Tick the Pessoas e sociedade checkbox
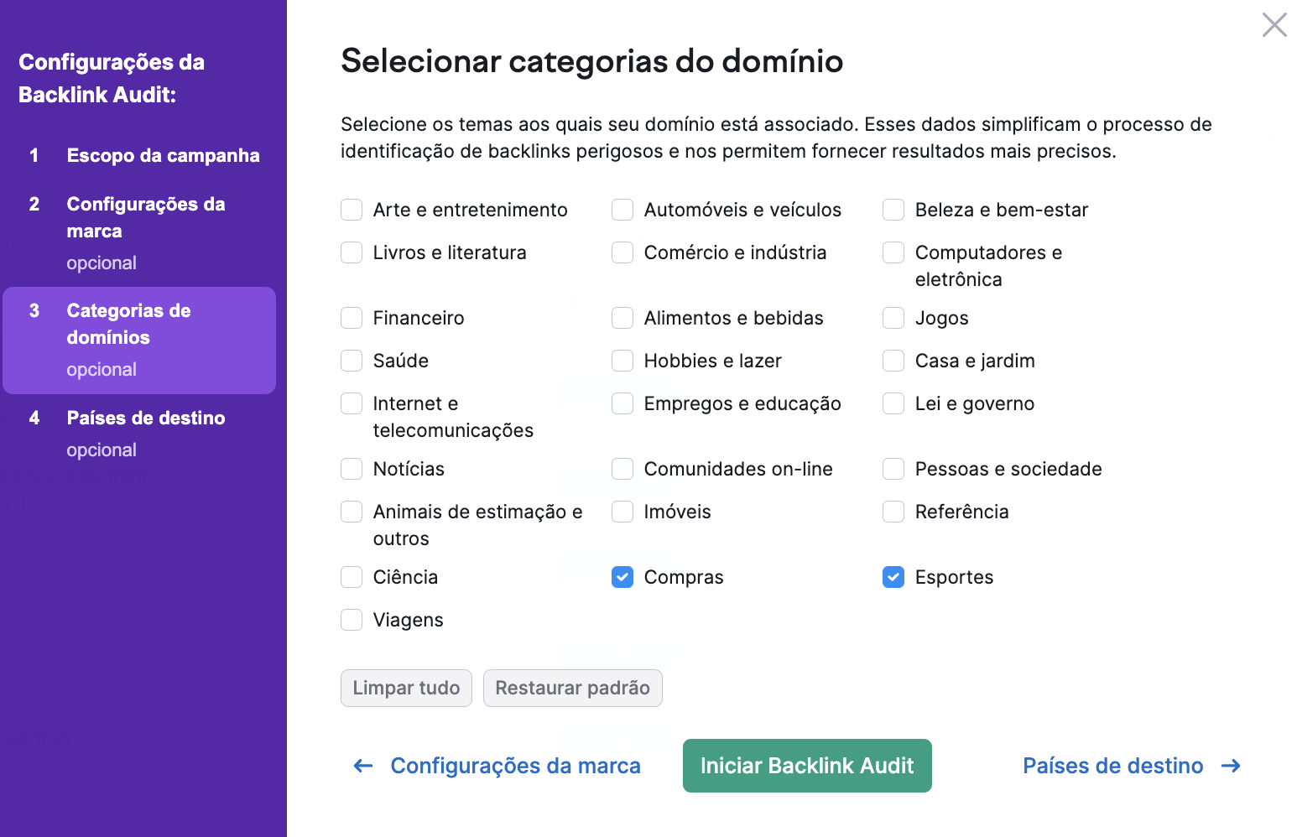1297x837 pixels. 893,469
